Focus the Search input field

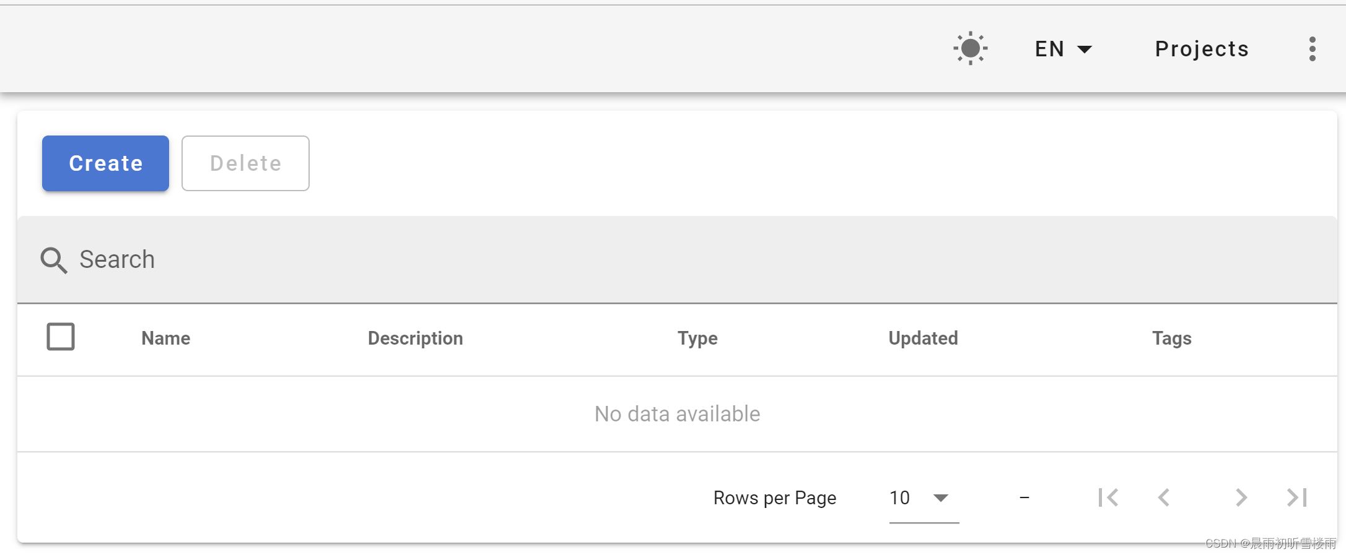676,260
